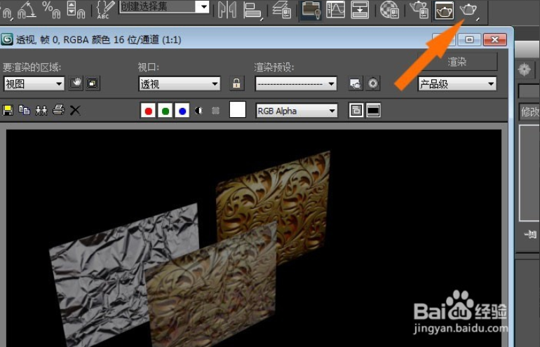Save the rendered image
Viewport: 540px width, 347px height.
8,111
